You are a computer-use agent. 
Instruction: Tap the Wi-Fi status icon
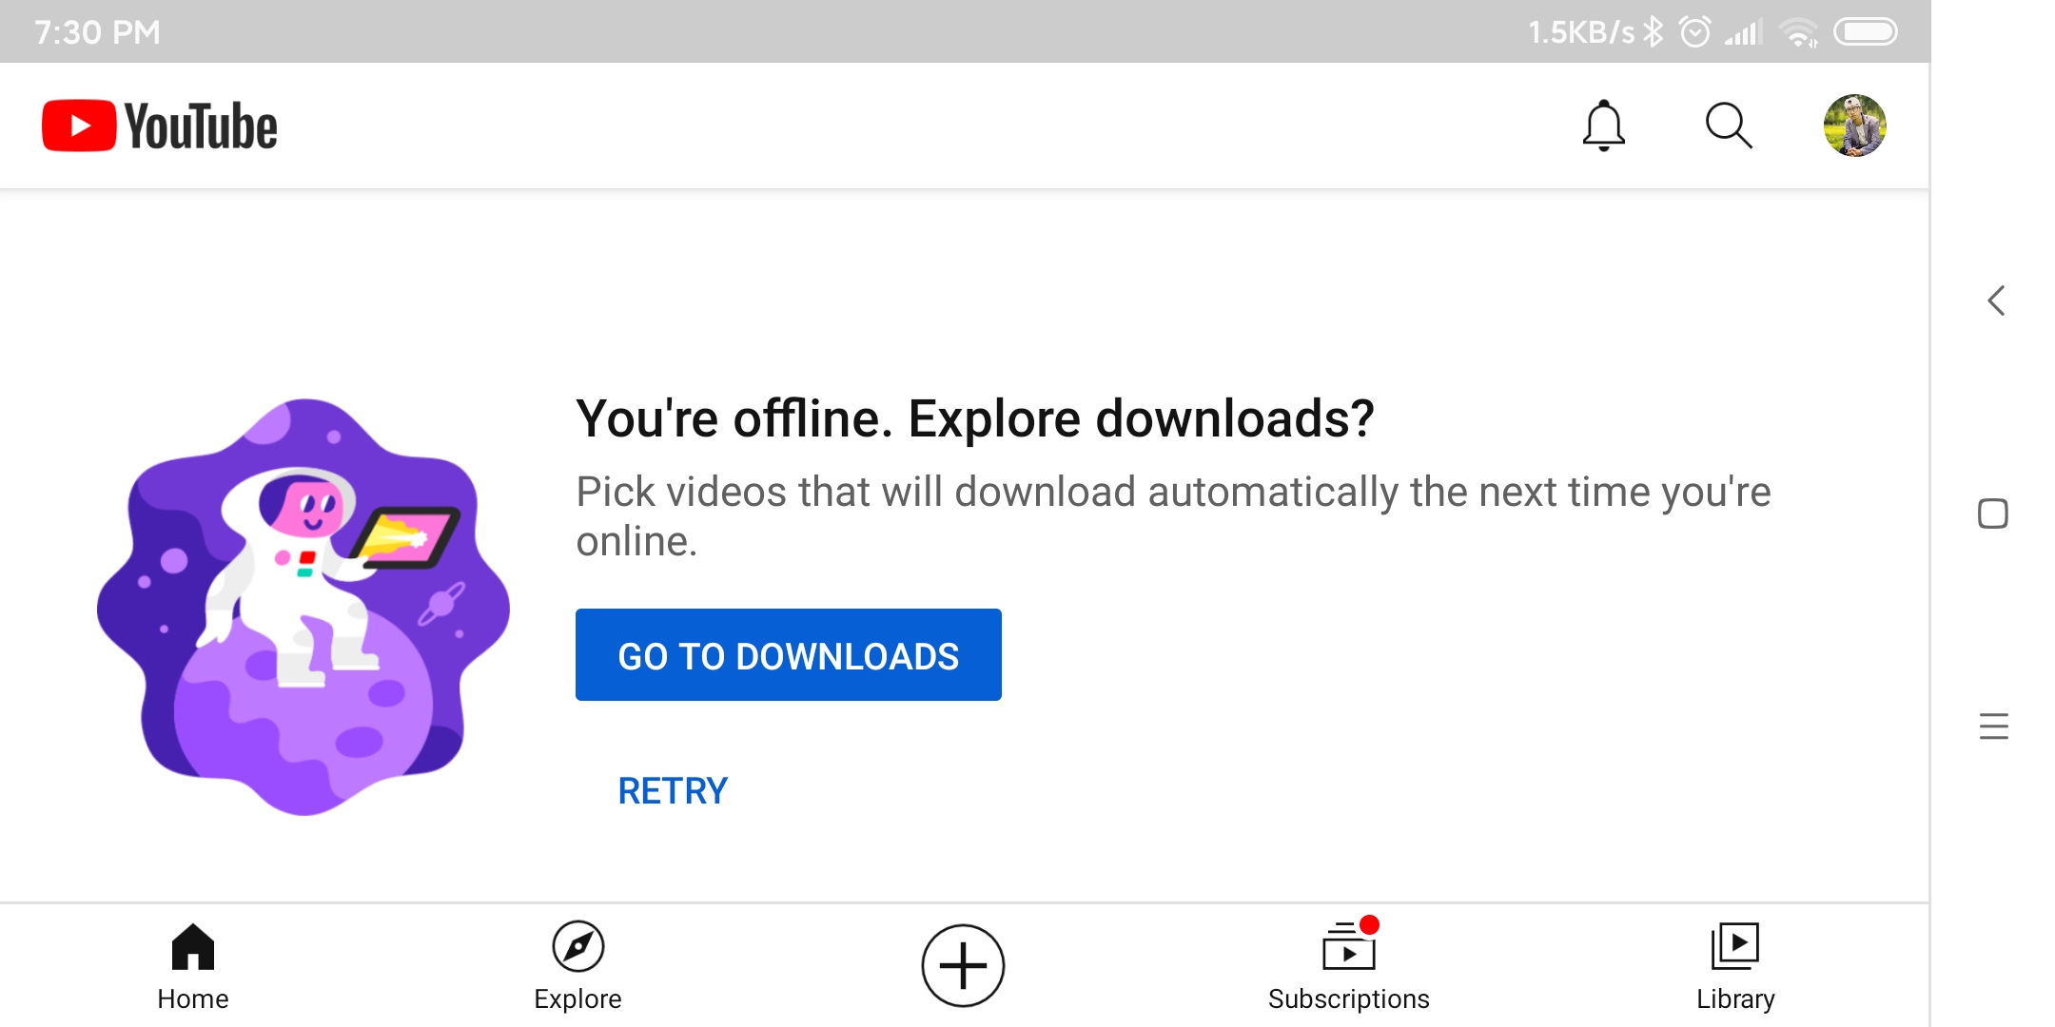[1798, 33]
